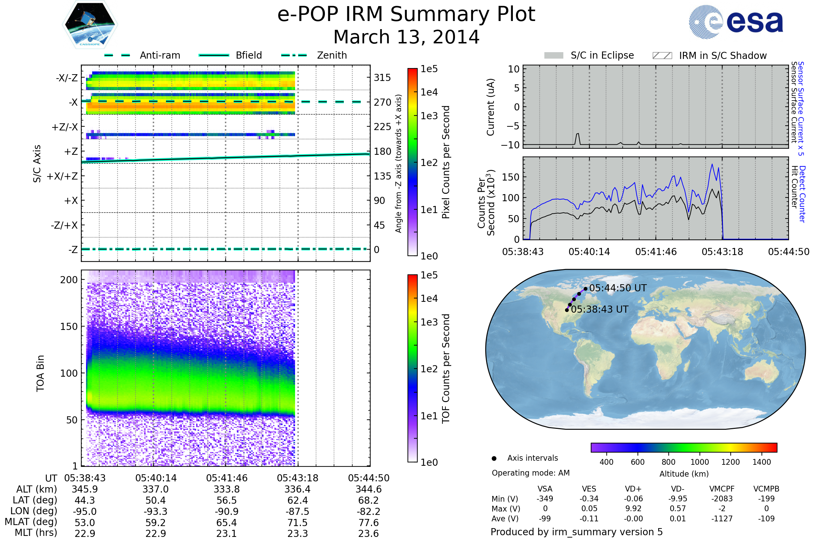Click the Pixel Counts per Second colorbar

(412, 162)
